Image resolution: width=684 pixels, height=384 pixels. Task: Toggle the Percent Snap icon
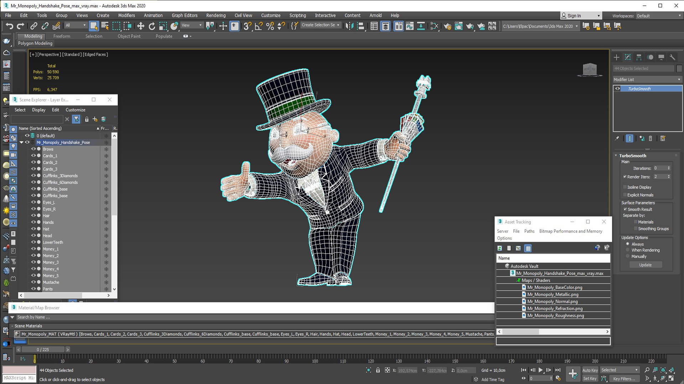270,26
